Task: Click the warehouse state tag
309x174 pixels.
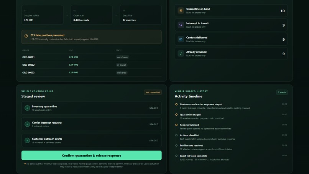Action: (122, 57)
